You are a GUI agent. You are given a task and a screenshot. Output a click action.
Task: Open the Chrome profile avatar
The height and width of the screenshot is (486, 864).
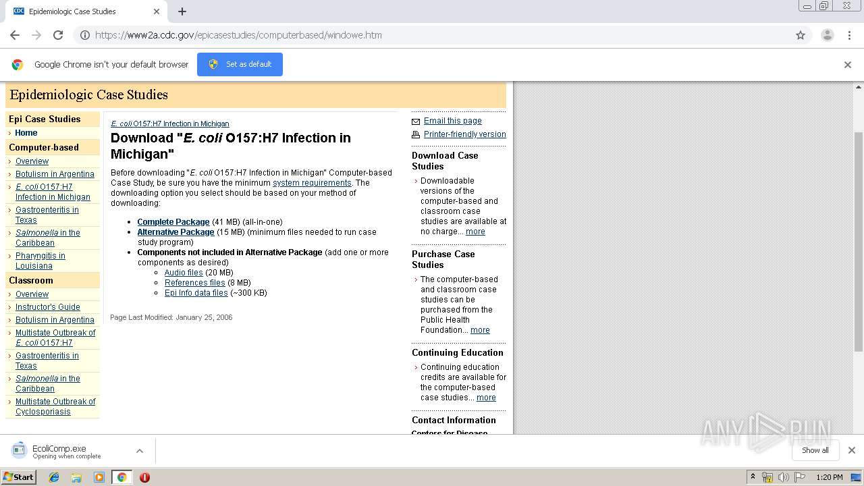pyautogui.click(x=828, y=35)
